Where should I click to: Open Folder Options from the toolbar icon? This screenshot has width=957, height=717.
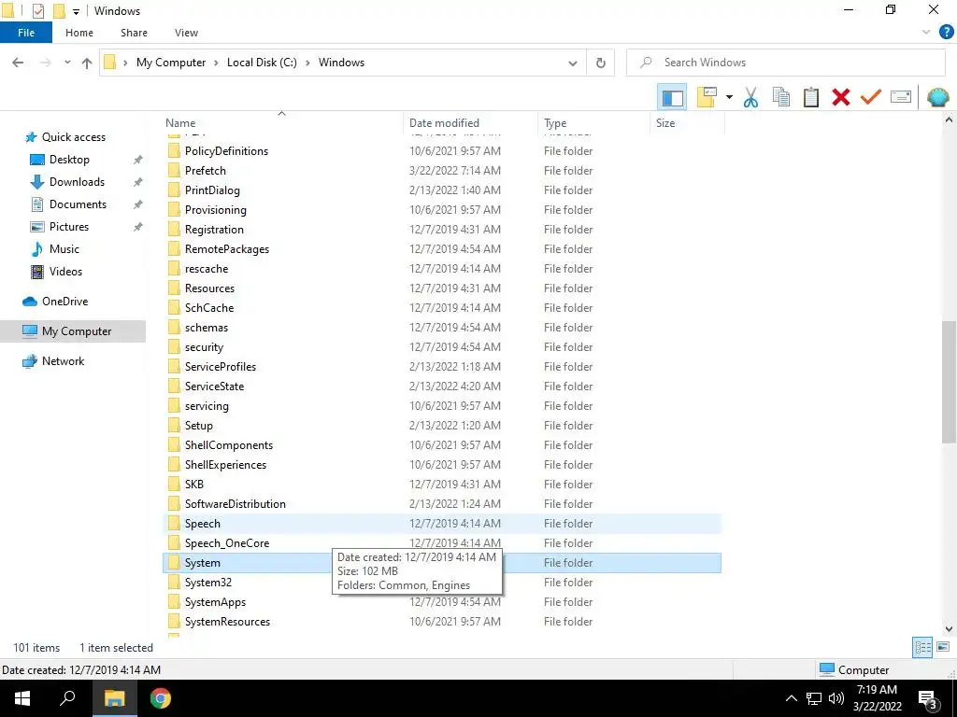[707, 97]
